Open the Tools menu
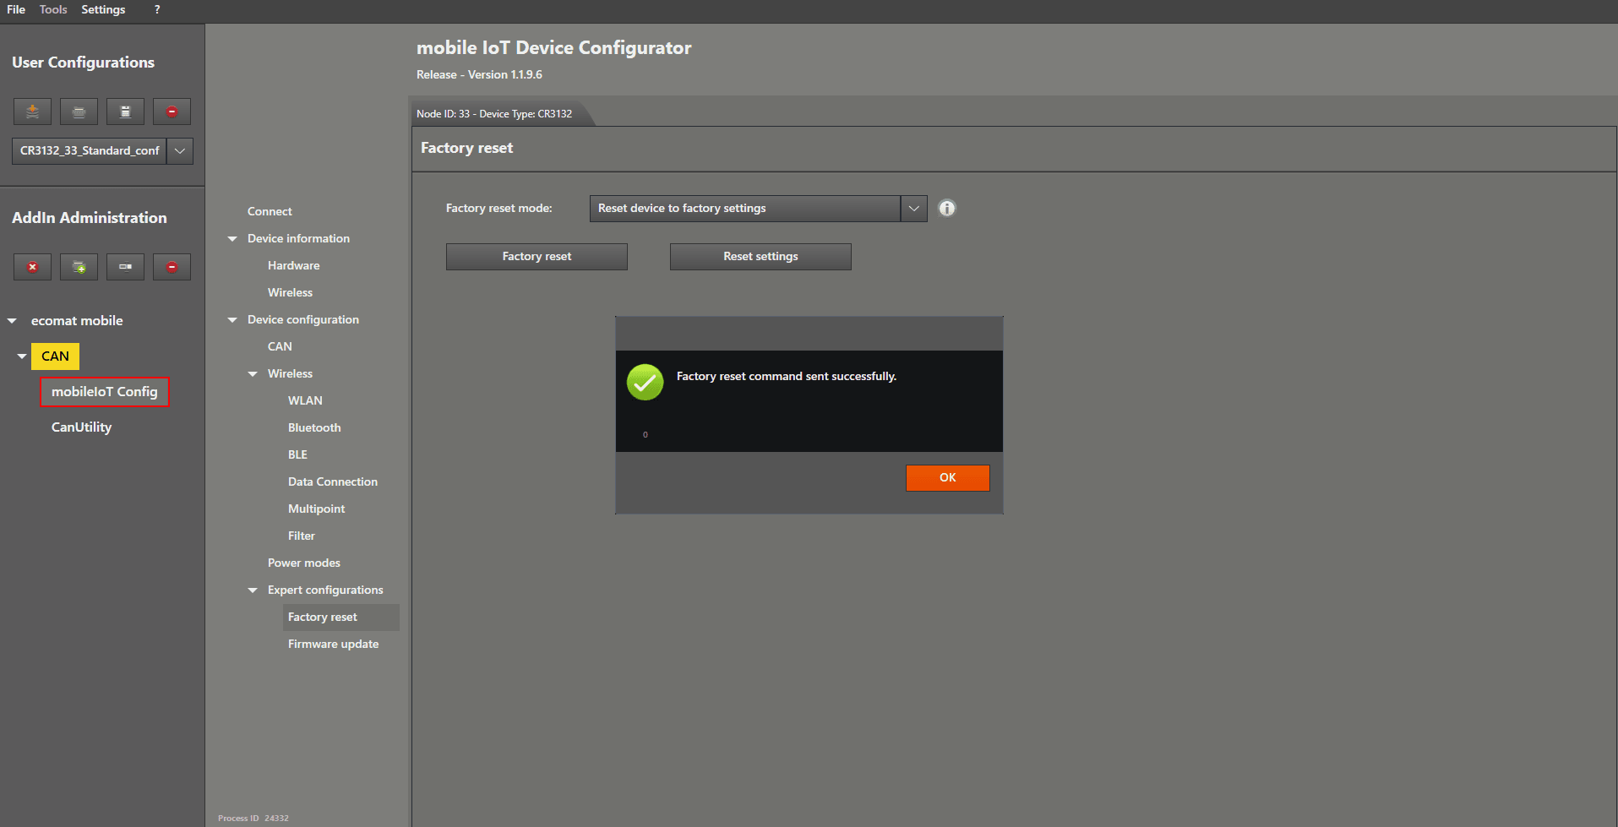This screenshot has width=1618, height=827. [53, 9]
